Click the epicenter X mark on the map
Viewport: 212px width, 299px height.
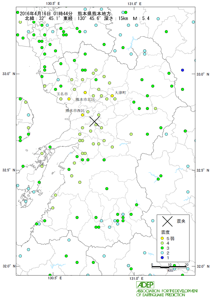pos(94,122)
